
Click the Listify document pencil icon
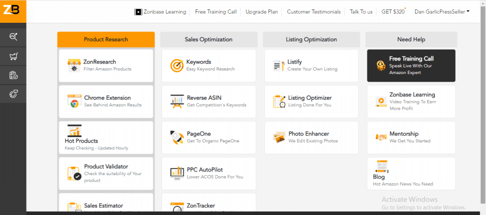click(x=279, y=65)
